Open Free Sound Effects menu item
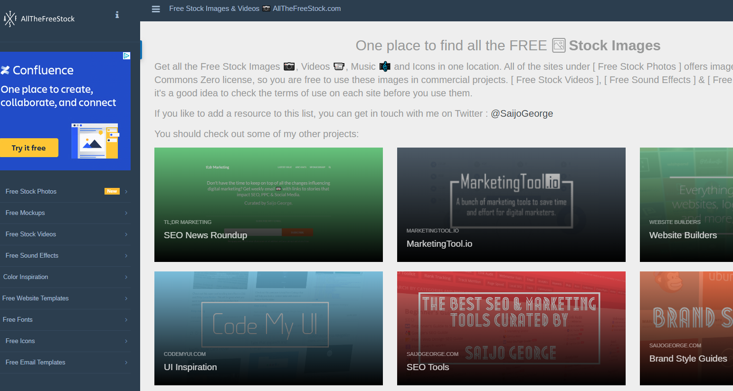 65,256
